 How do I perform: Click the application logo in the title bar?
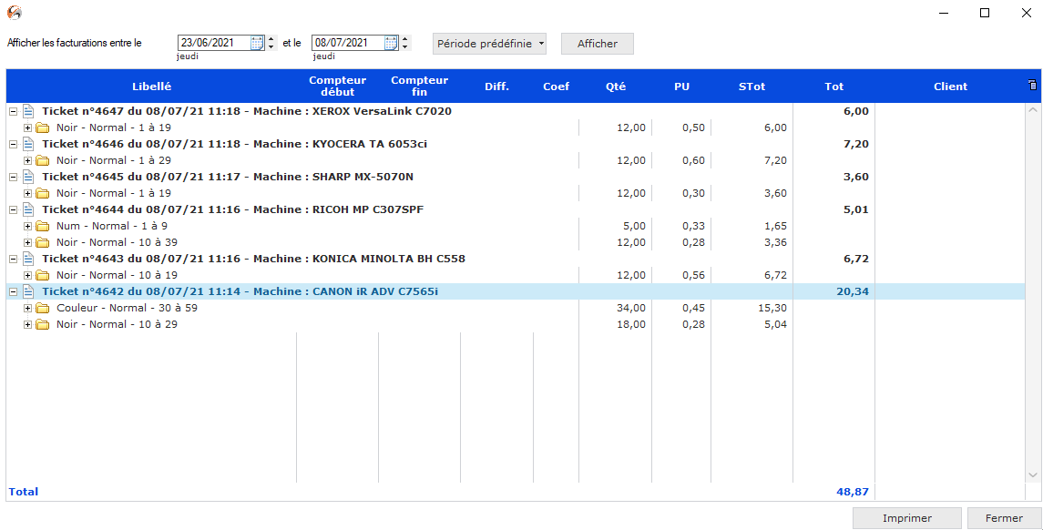(x=14, y=13)
